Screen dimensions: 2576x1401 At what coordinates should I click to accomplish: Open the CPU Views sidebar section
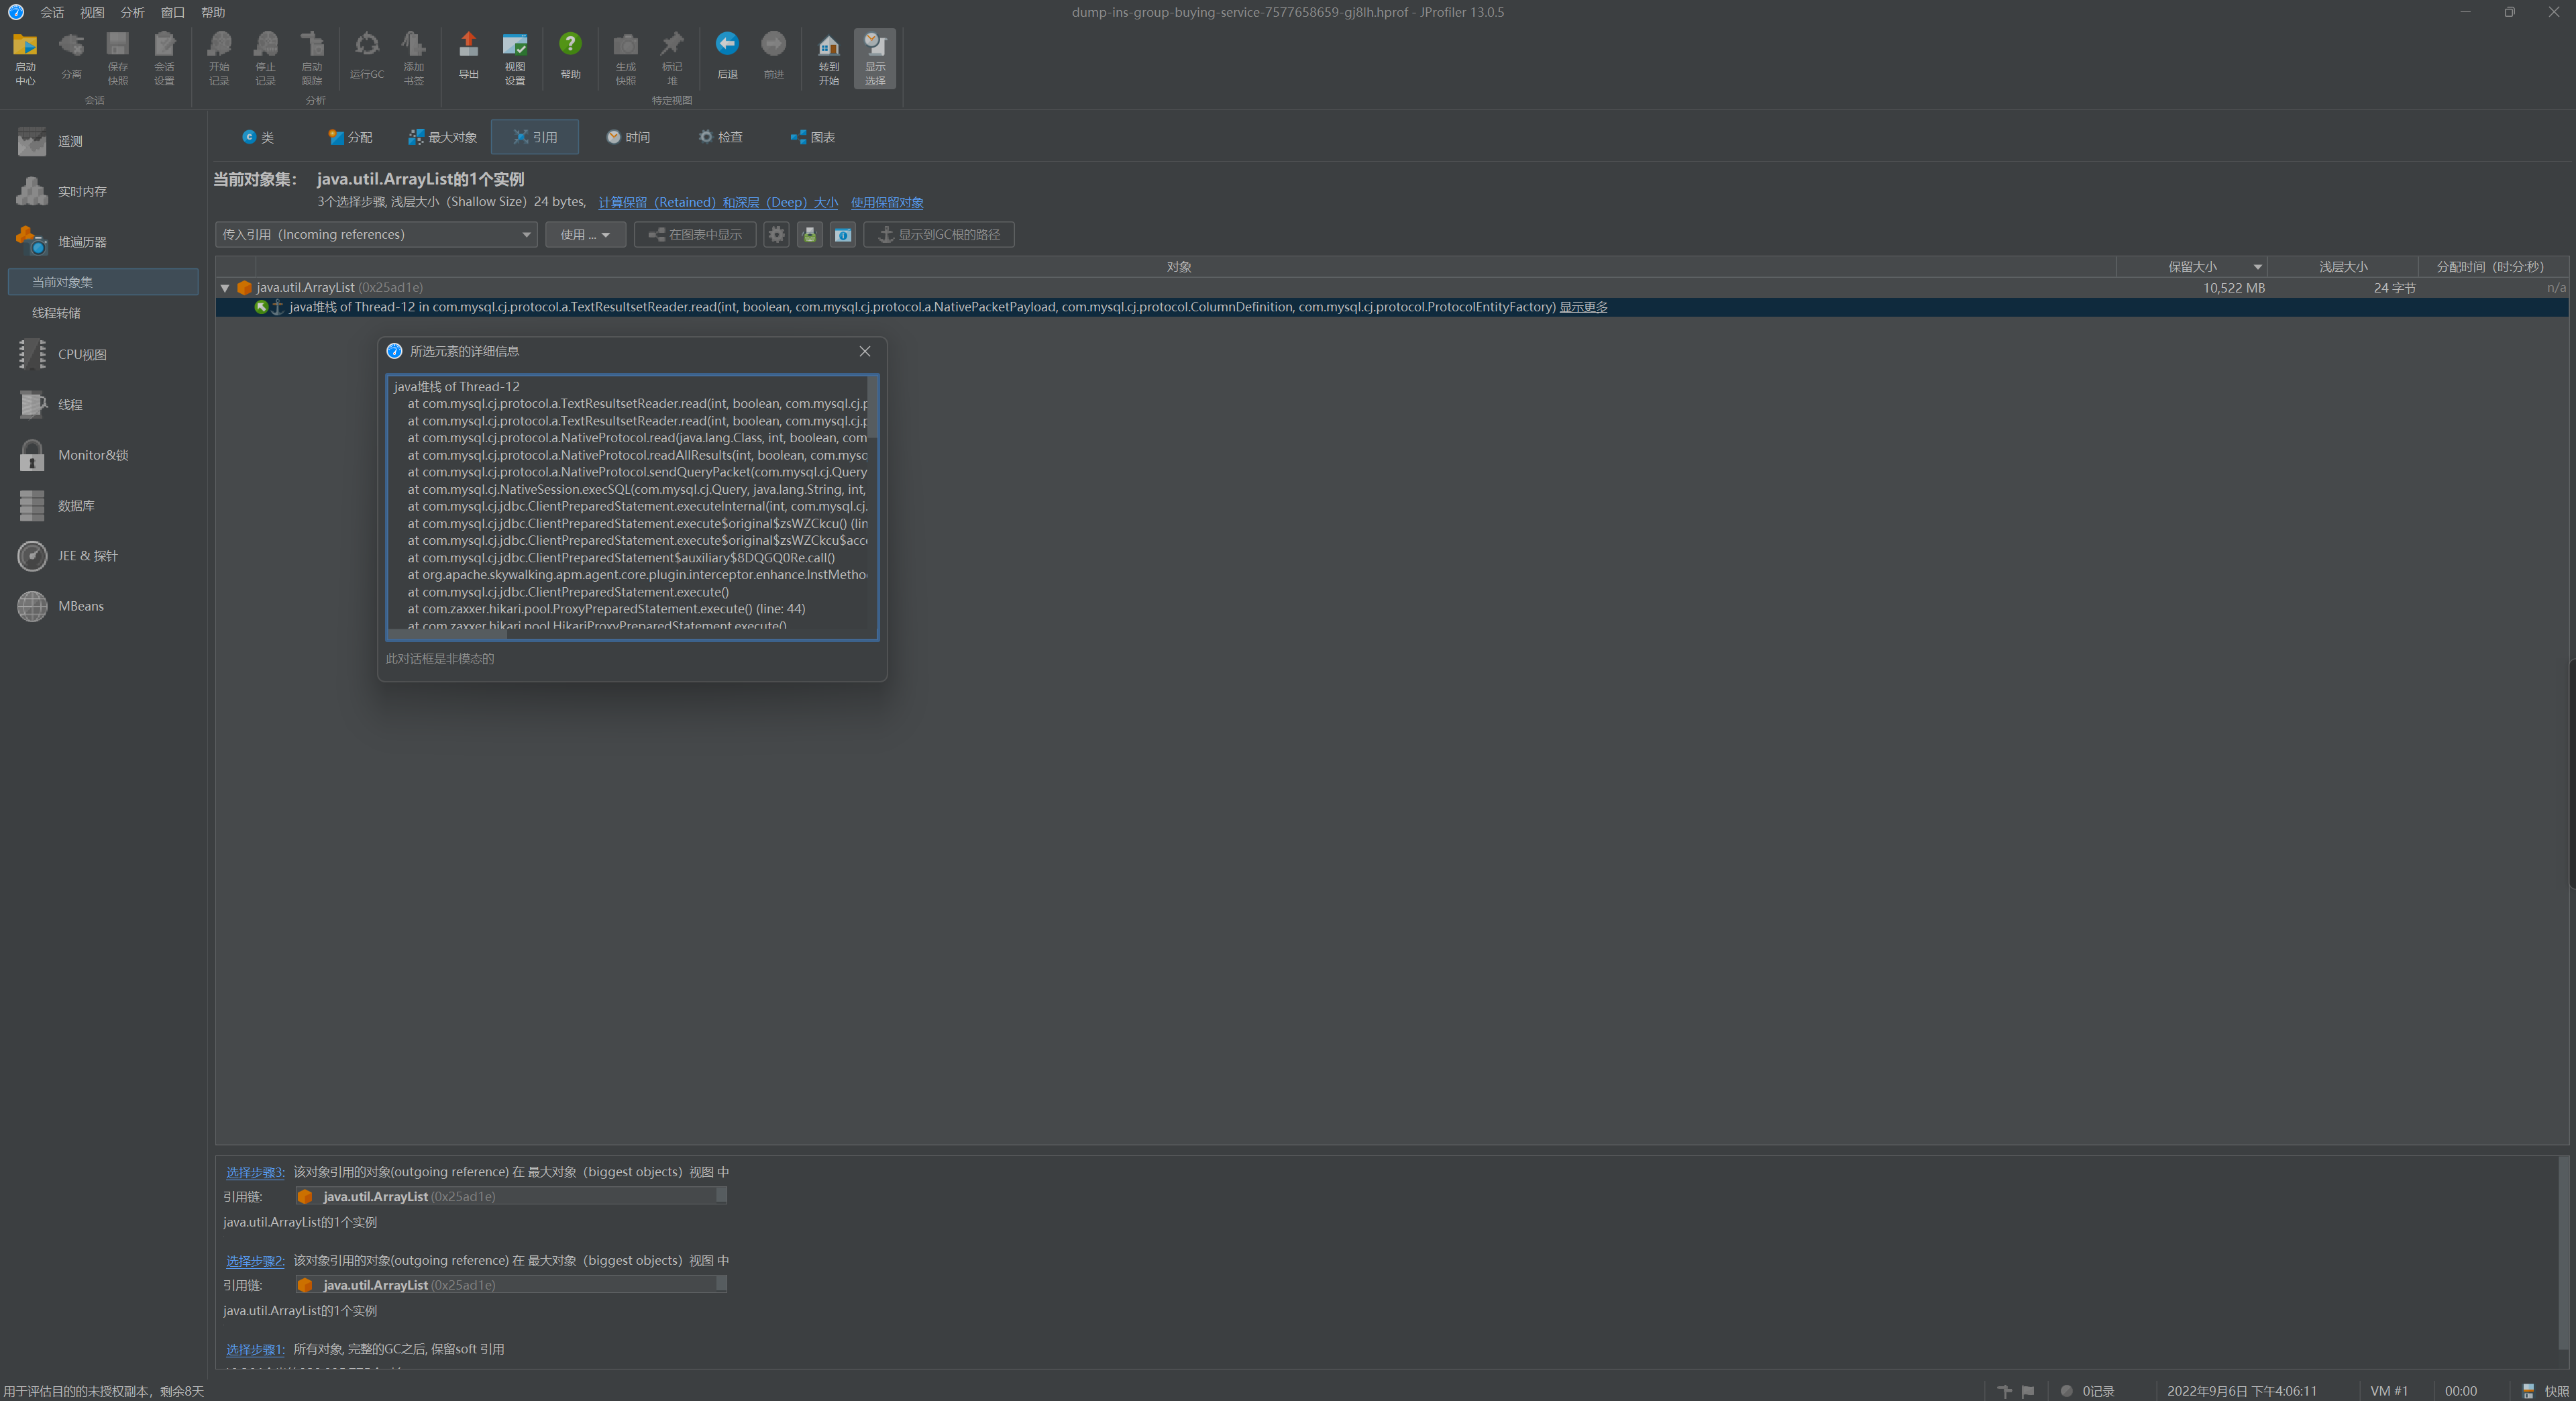click(x=104, y=354)
